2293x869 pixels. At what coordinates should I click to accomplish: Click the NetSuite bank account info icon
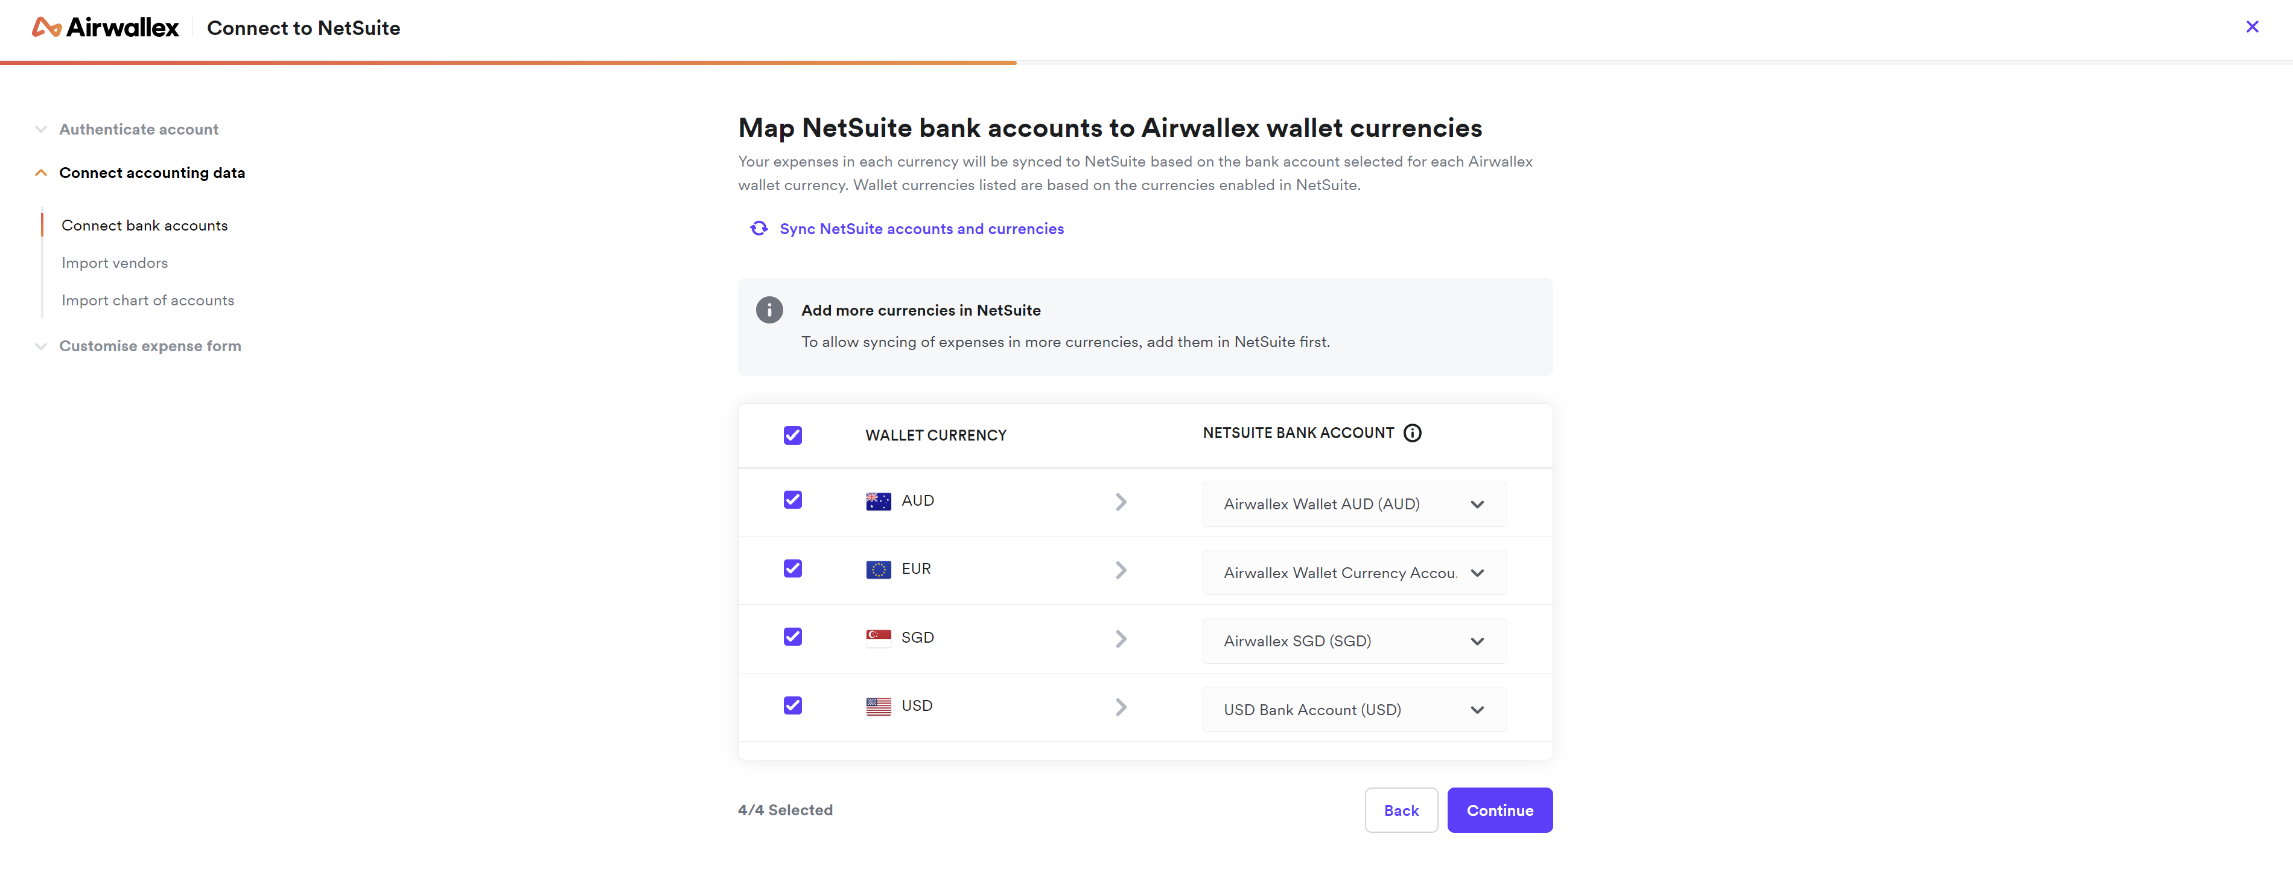(1412, 433)
